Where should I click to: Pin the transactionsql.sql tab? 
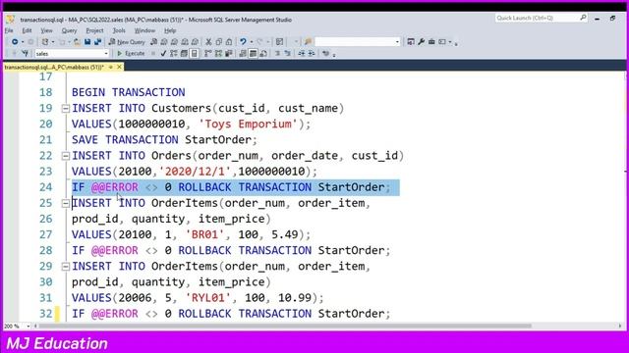point(111,67)
